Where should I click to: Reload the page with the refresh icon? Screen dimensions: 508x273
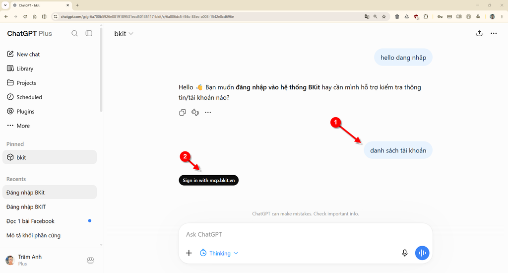point(25,16)
